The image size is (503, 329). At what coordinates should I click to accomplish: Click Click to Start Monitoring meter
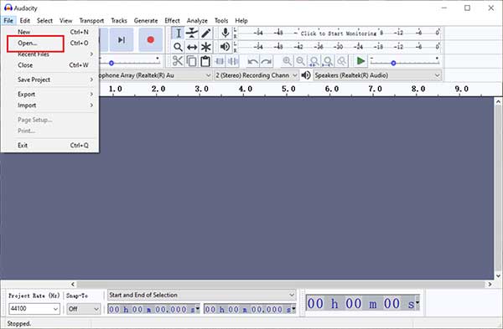(x=339, y=33)
